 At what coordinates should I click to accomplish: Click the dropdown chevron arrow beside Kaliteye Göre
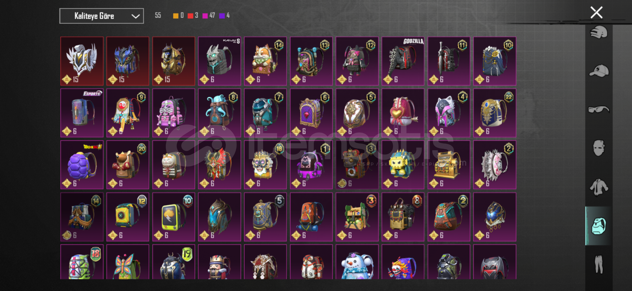coord(136,16)
